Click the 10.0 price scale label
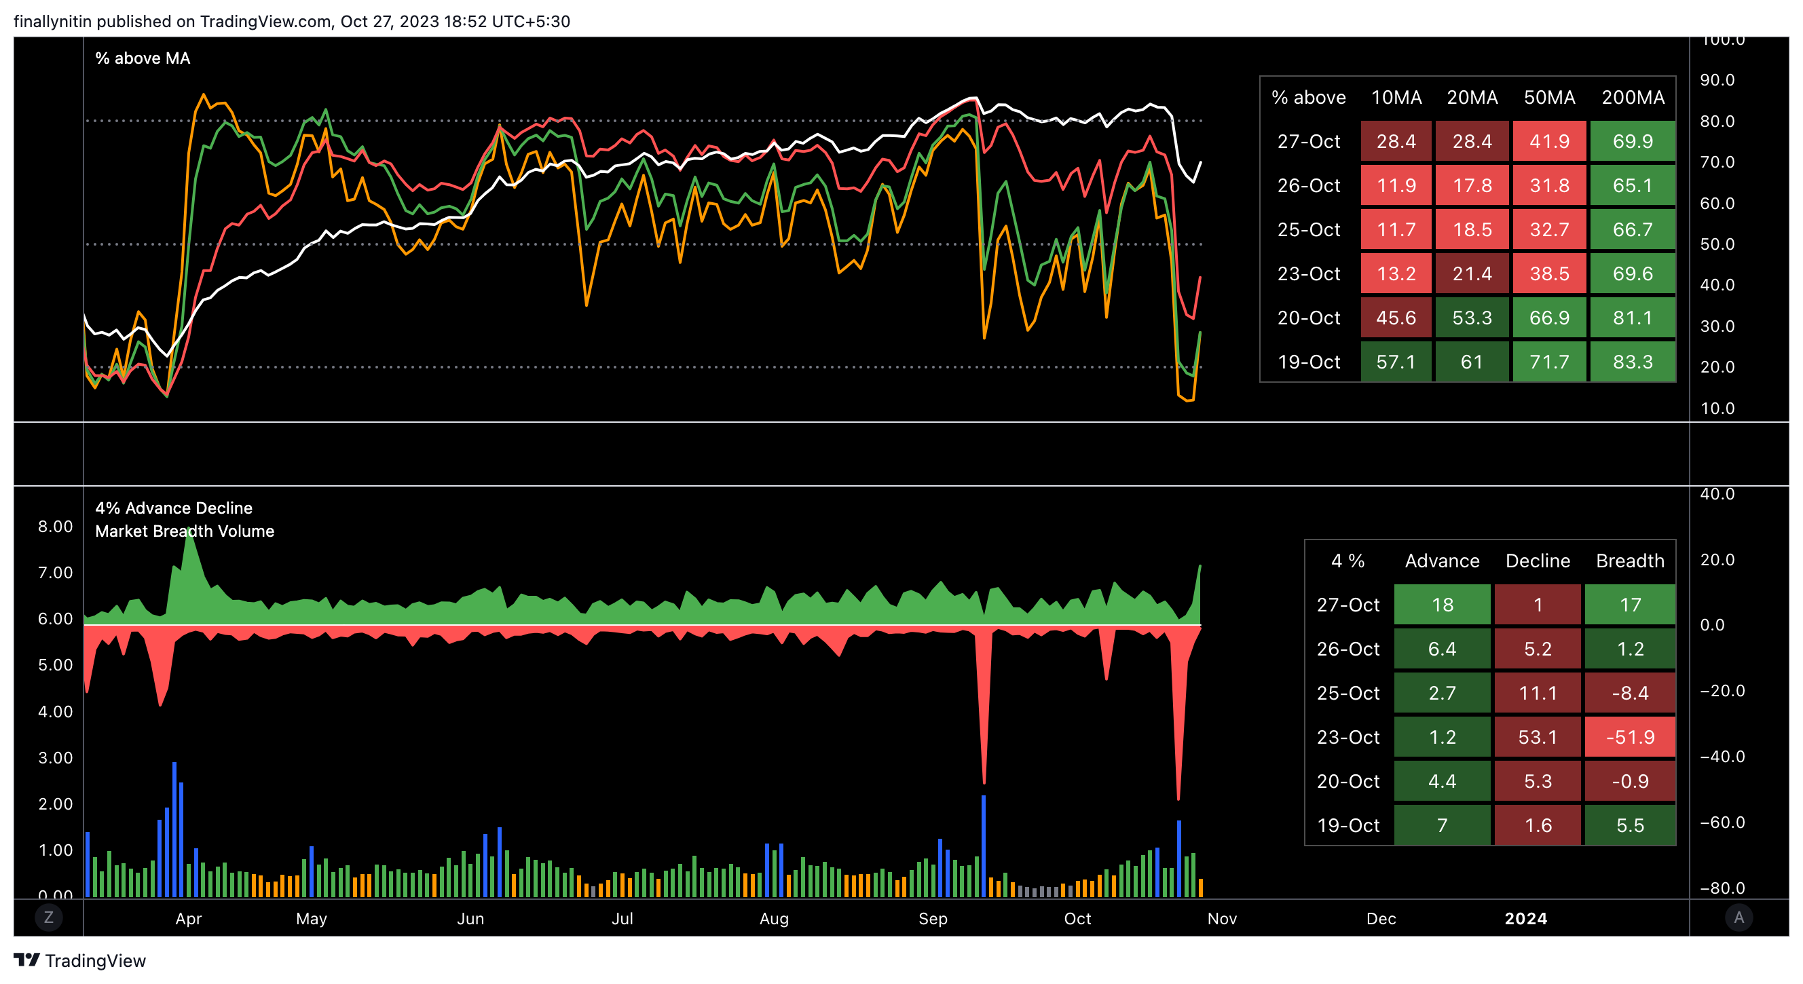 pyautogui.click(x=1717, y=409)
